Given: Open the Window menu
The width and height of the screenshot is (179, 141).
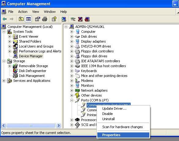Looking at the screenshot, I should pos(50,12).
